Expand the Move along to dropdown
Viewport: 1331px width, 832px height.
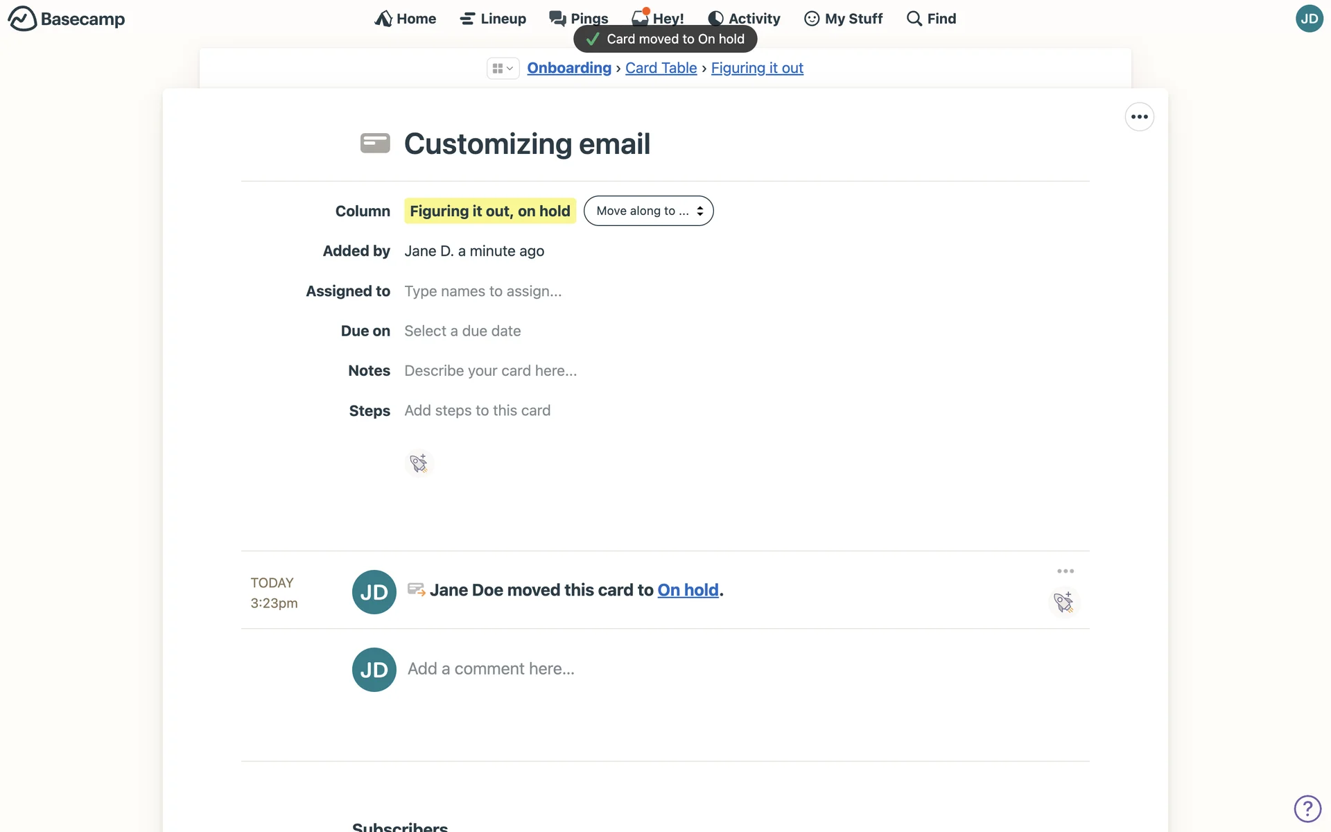tap(648, 211)
